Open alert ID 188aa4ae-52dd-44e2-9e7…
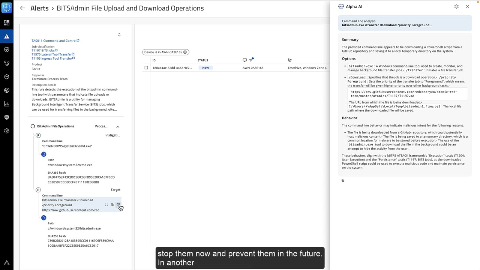The image size is (480, 270). 172,68
